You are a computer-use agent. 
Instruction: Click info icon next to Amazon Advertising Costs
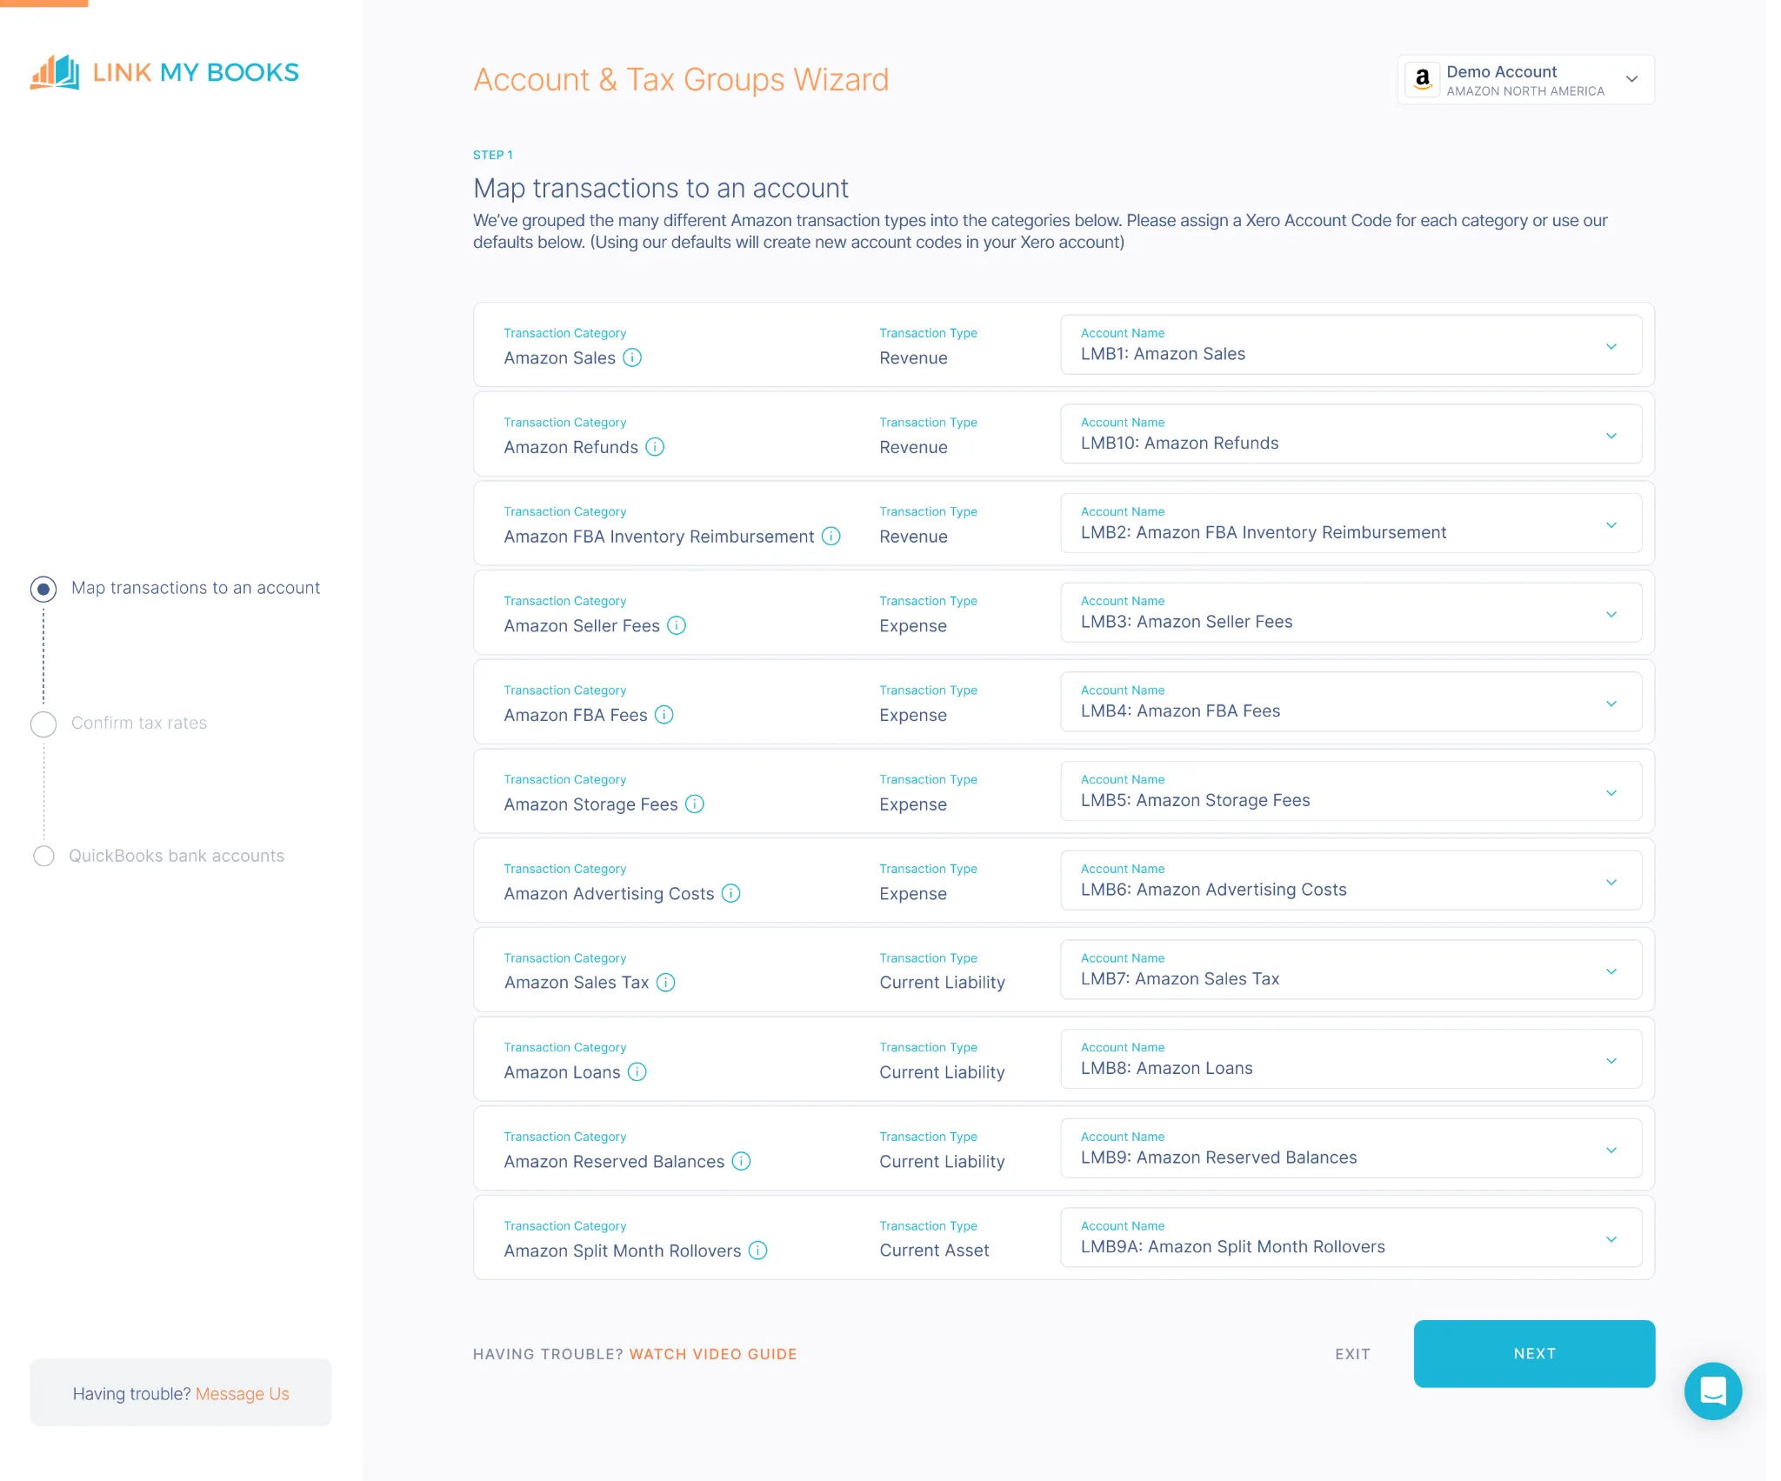tap(731, 893)
